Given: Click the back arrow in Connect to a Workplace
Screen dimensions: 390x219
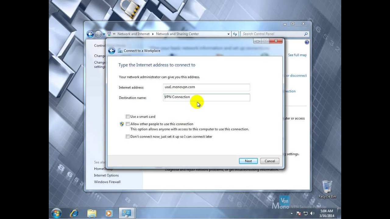Looking at the screenshot, I should click(x=112, y=51).
